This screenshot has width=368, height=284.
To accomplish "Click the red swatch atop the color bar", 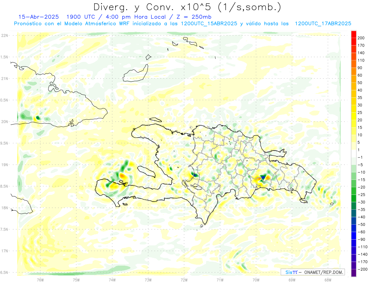I will click(354, 34).
